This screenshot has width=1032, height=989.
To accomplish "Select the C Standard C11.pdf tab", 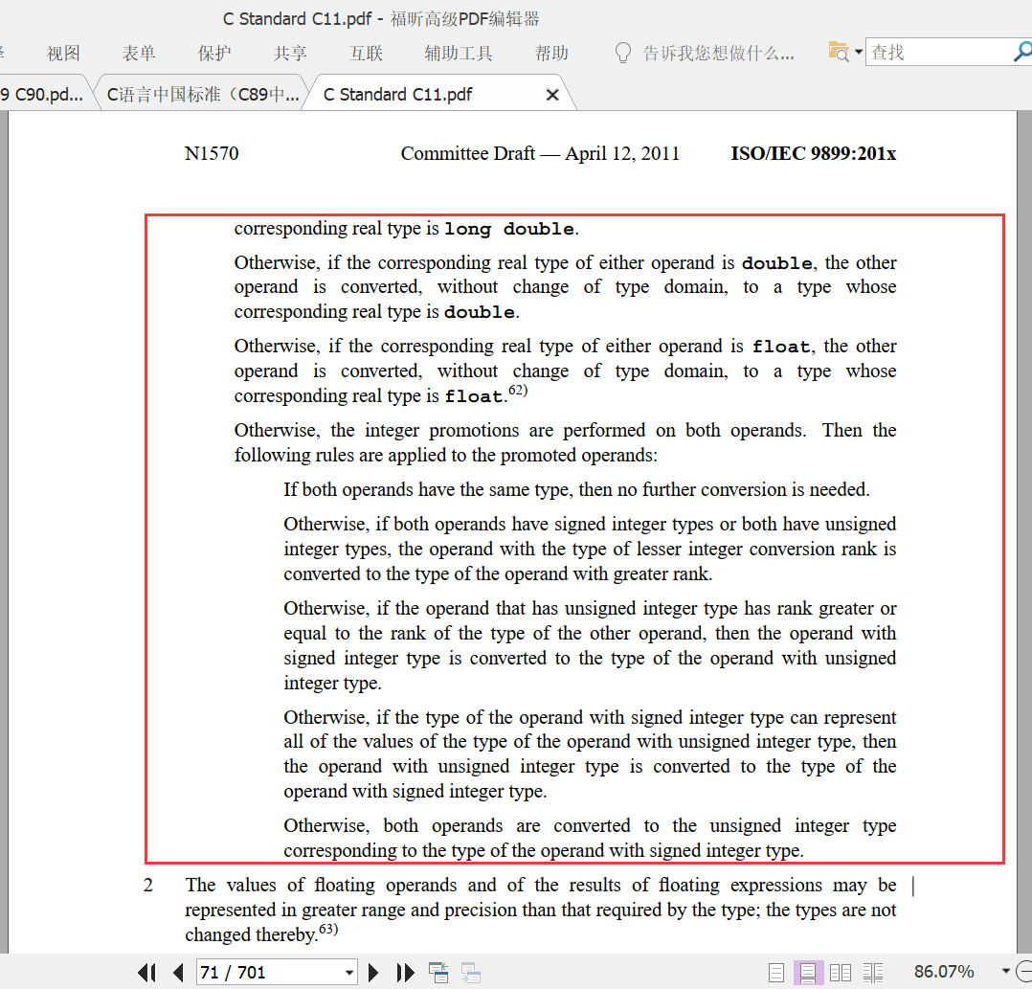I will tap(397, 95).
